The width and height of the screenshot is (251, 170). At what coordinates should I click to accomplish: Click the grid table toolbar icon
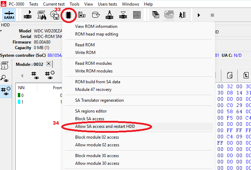coord(137,15)
